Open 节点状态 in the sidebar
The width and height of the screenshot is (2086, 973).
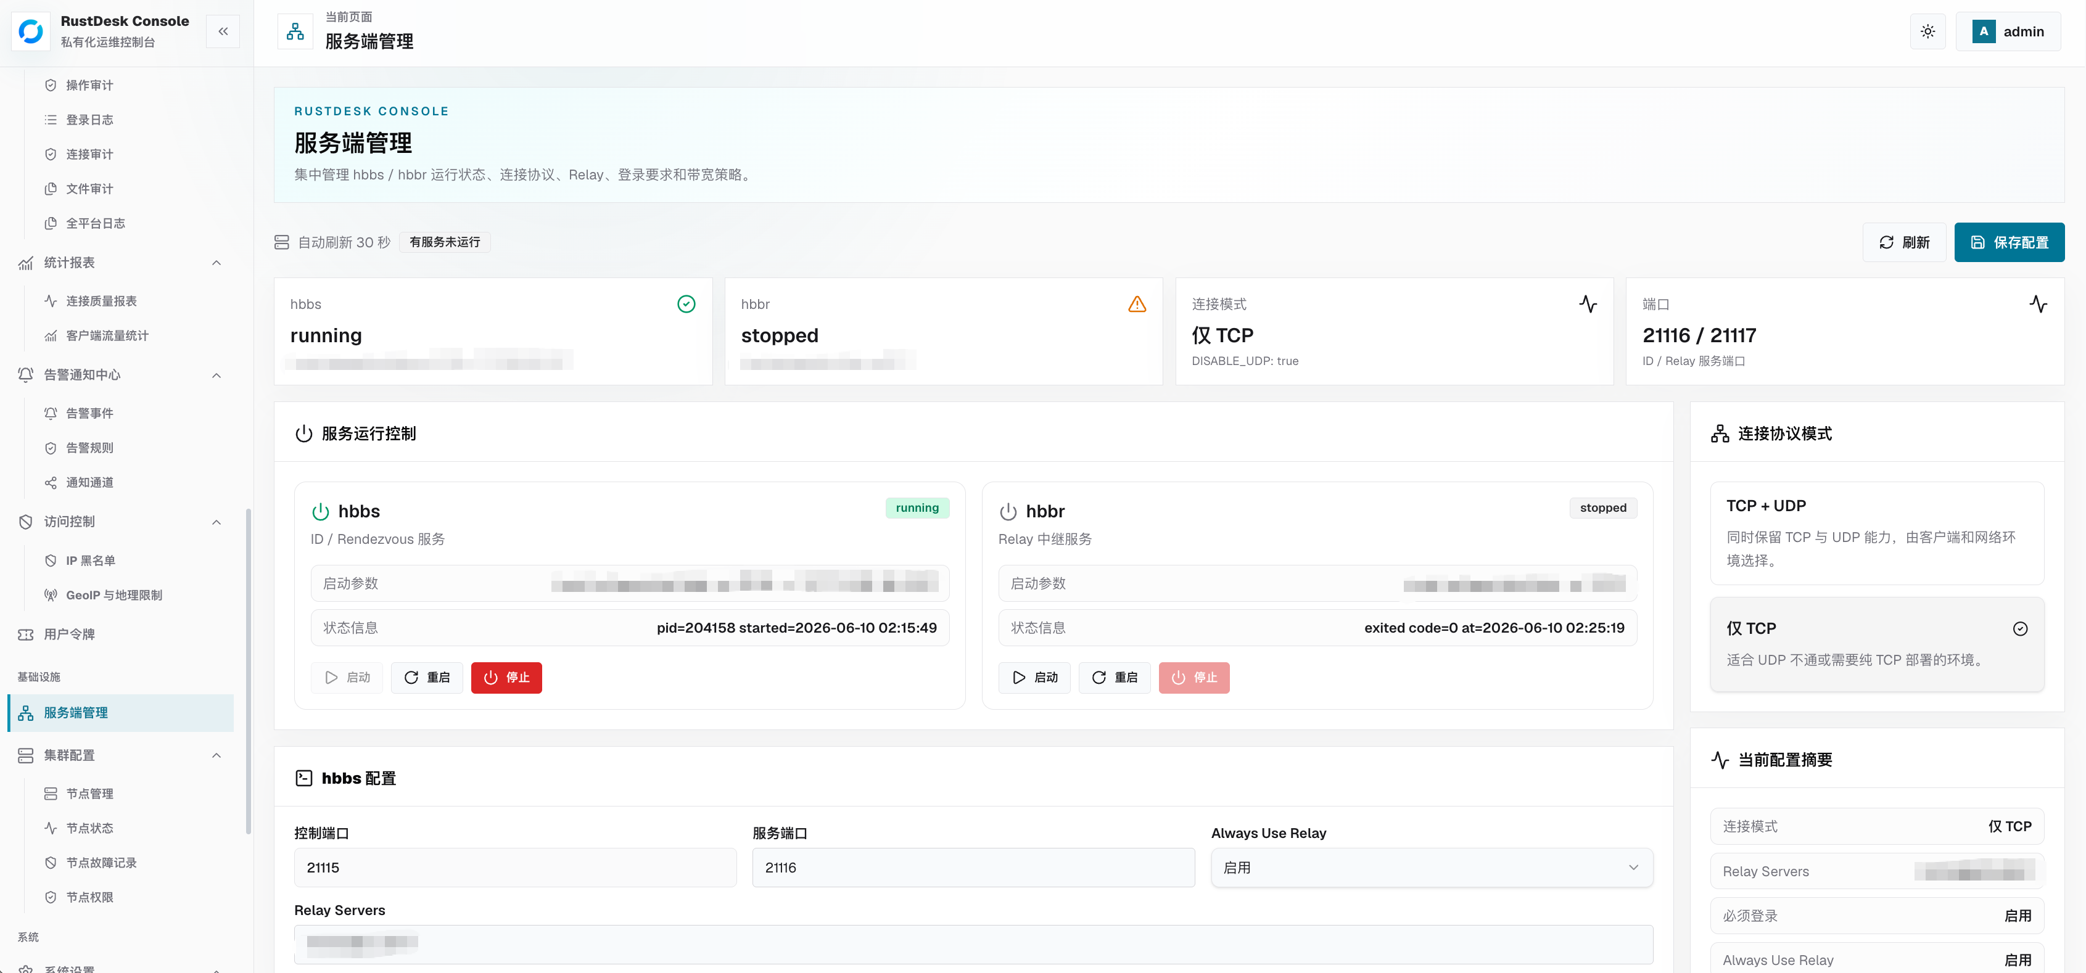coord(90,828)
